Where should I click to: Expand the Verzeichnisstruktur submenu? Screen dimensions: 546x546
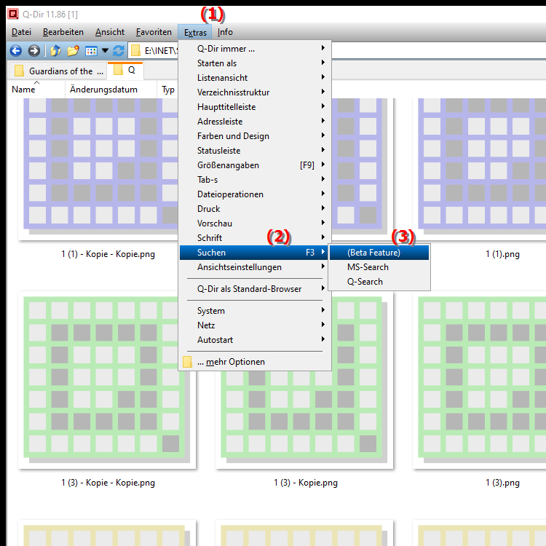[255, 92]
